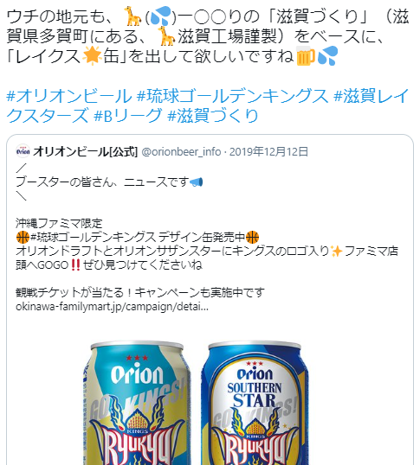Screen dimensions: 420x465
Task: Open オリオンビール[公式] account name
Action: 85,151
